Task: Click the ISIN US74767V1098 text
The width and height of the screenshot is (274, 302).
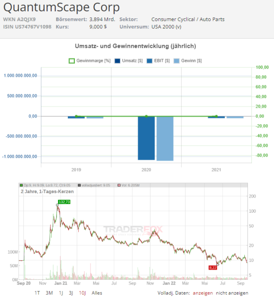Action: pos(27,27)
